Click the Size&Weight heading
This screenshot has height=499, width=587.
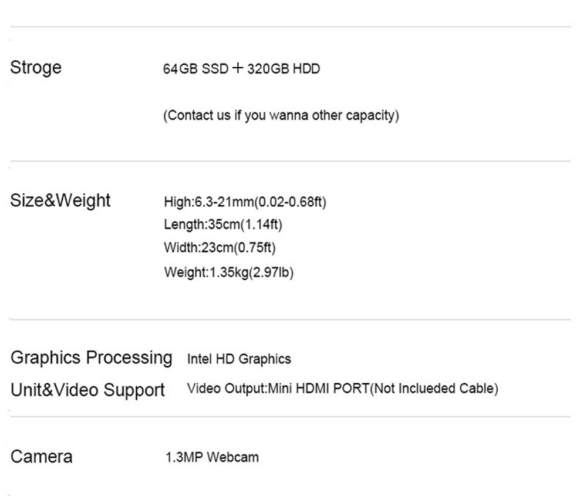pos(60,200)
